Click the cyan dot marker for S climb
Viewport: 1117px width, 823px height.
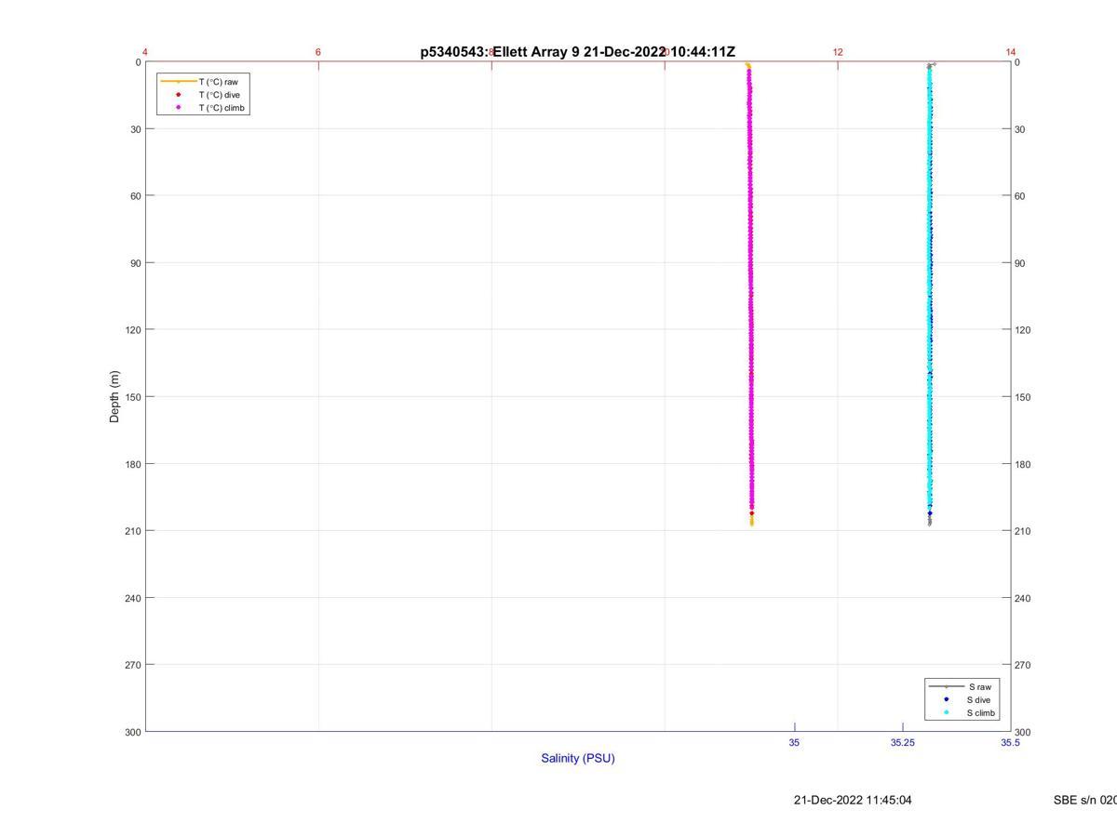pos(946,713)
